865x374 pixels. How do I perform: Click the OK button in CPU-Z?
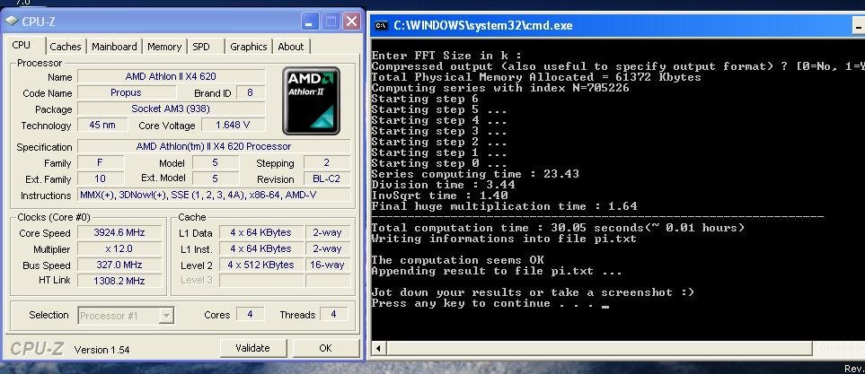325,348
